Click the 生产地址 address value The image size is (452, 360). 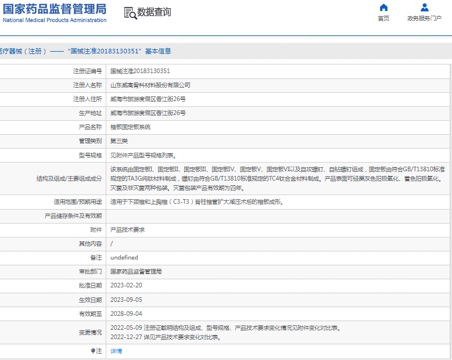pos(148,113)
